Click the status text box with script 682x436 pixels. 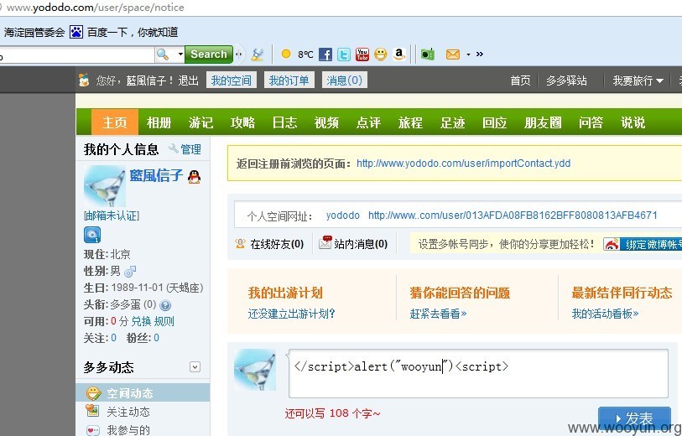point(478,373)
